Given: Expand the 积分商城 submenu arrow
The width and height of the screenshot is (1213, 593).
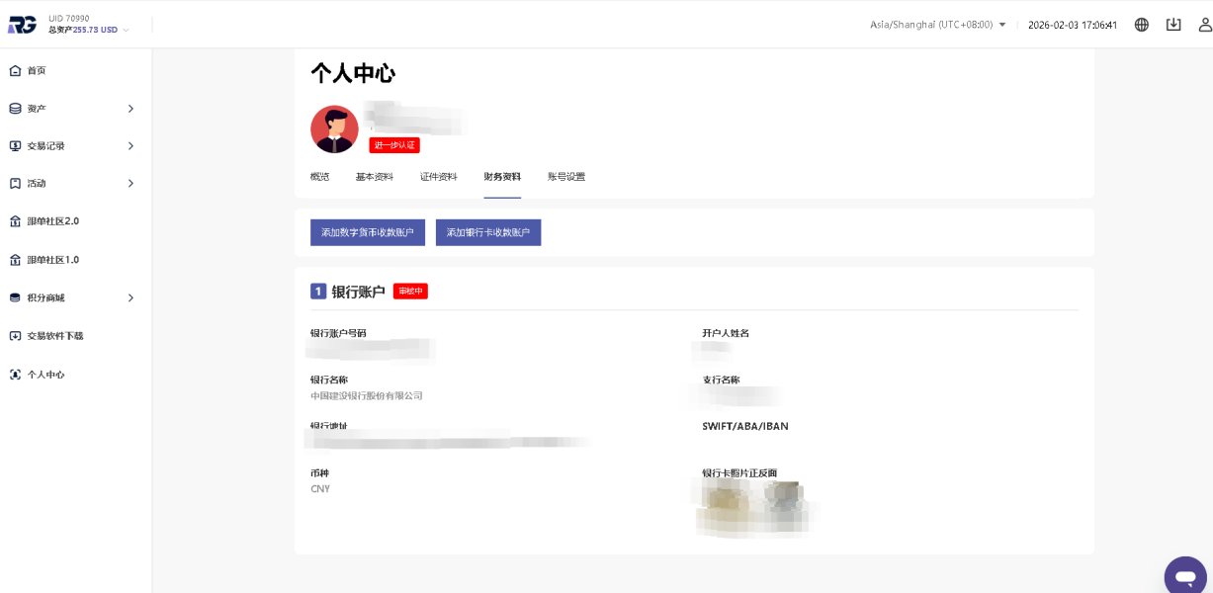Looking at the screenshot, I should 130,297.
